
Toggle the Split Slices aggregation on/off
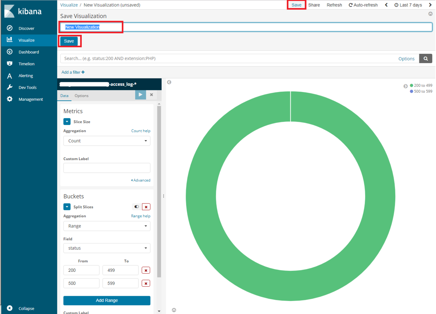click(137, 207)
